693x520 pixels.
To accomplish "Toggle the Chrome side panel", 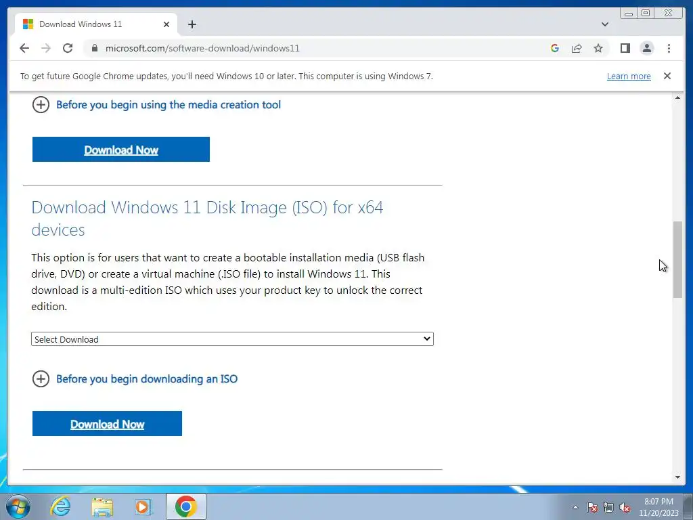I will pos(625,48).
